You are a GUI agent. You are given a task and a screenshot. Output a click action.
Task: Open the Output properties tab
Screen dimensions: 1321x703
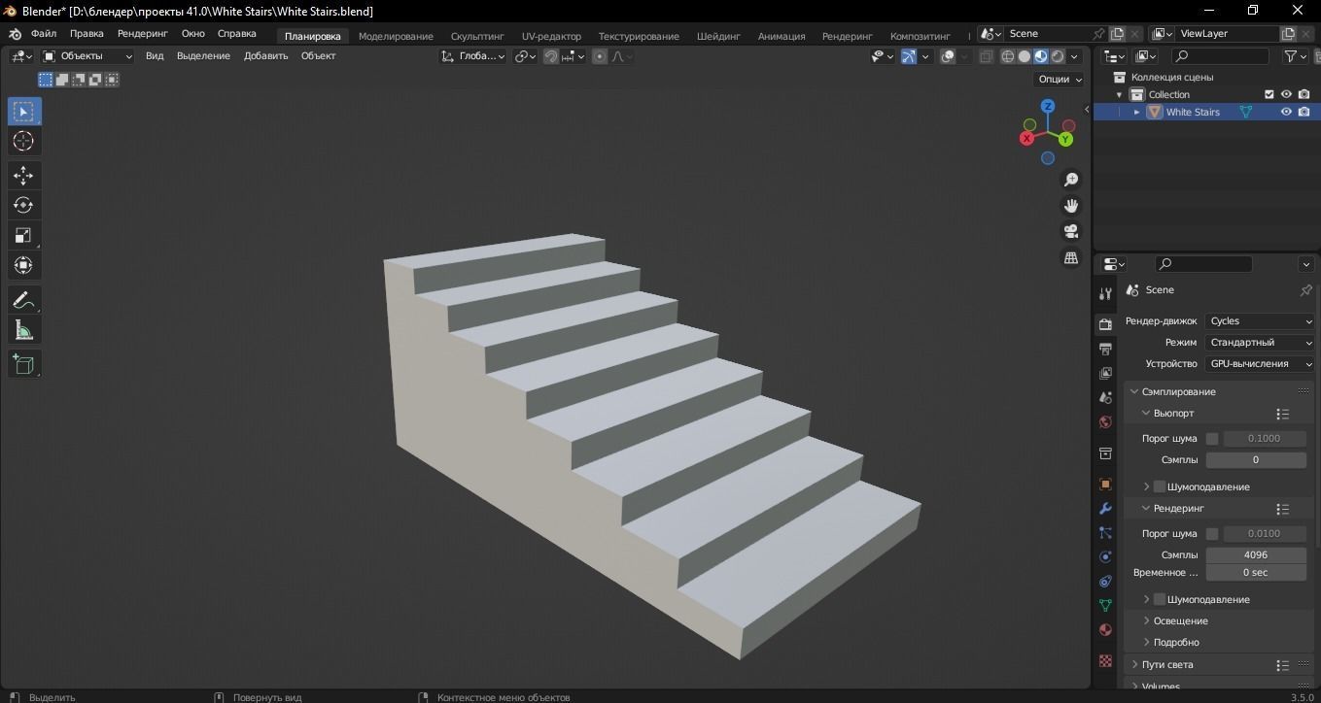[x=1105, y=349]
